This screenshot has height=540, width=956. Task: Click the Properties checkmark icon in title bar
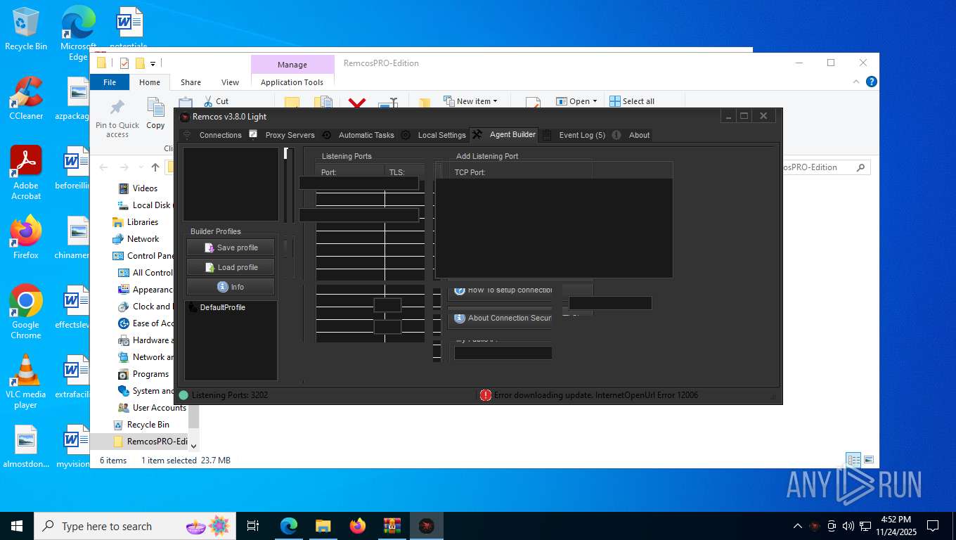(x=124, y=63)
